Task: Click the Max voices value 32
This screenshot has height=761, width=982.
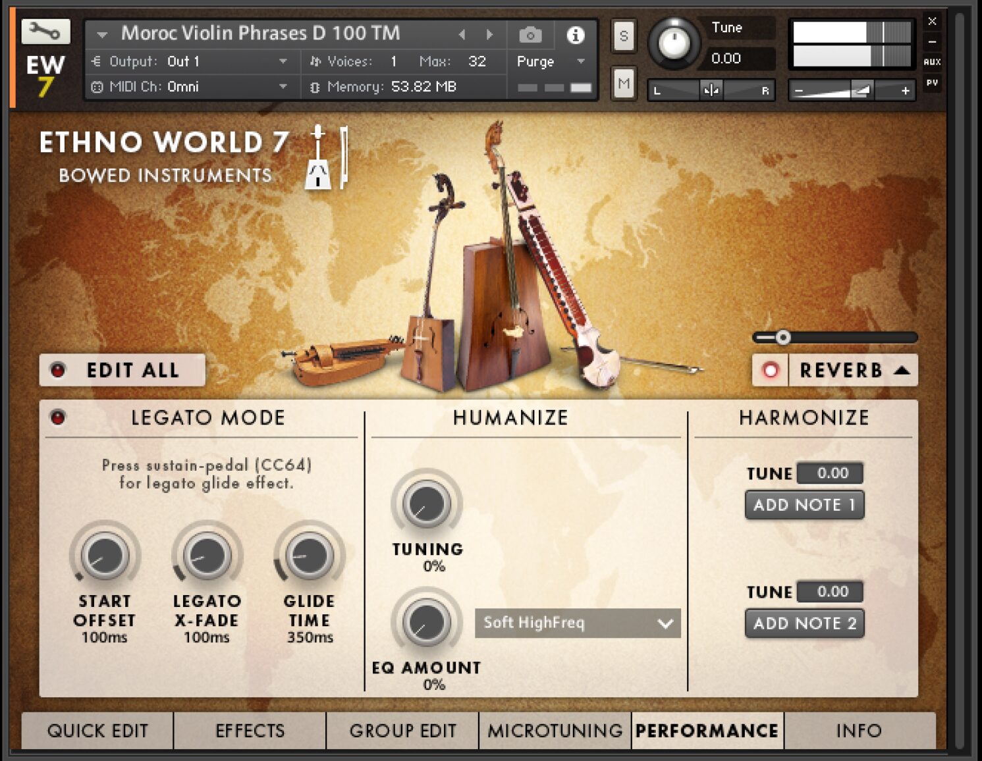Action: tap(477, 61)
